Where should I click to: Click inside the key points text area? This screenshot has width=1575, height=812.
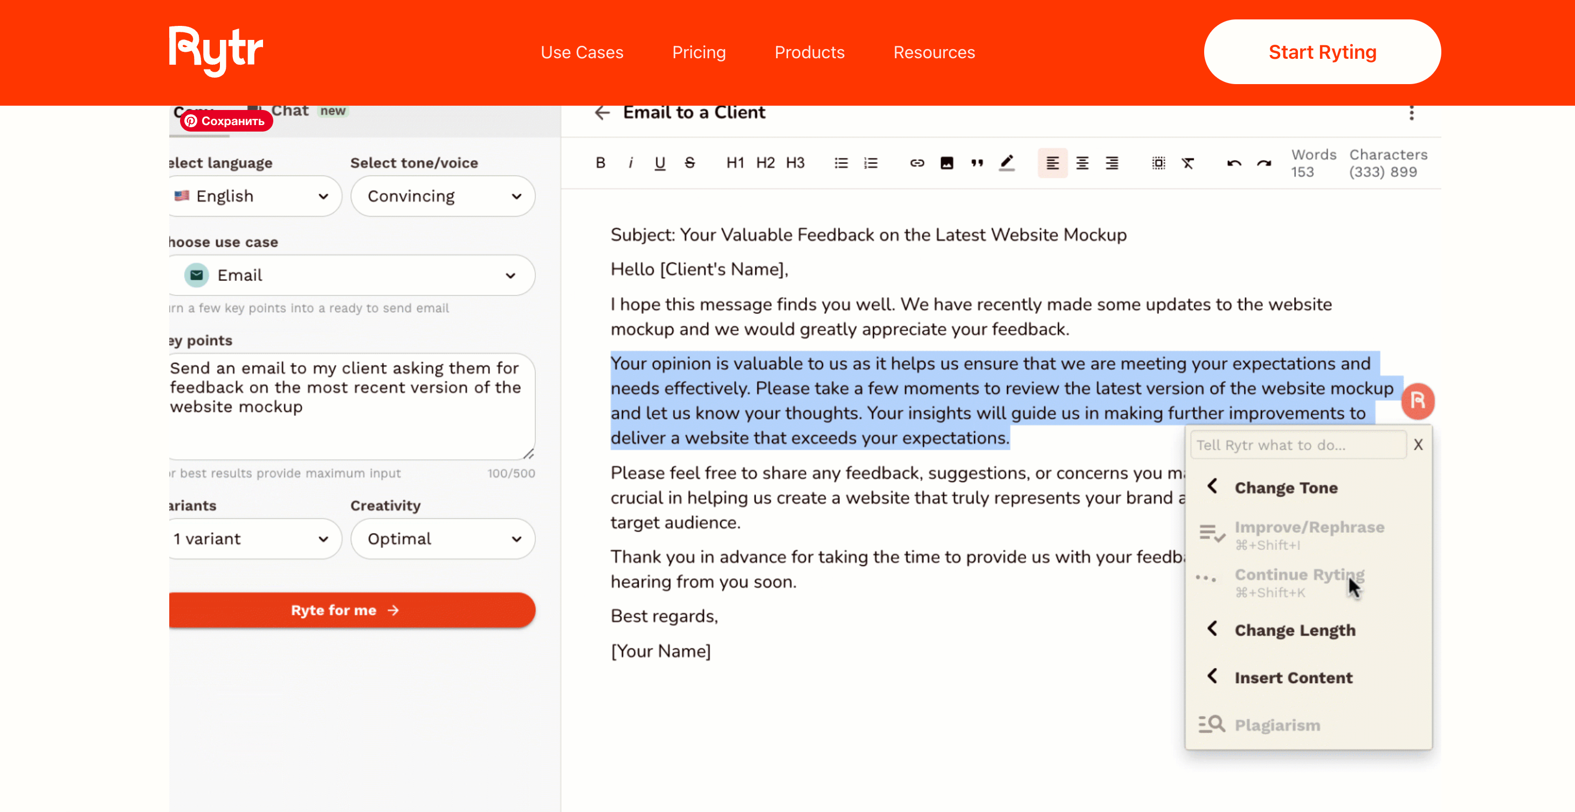click(351, 406)
